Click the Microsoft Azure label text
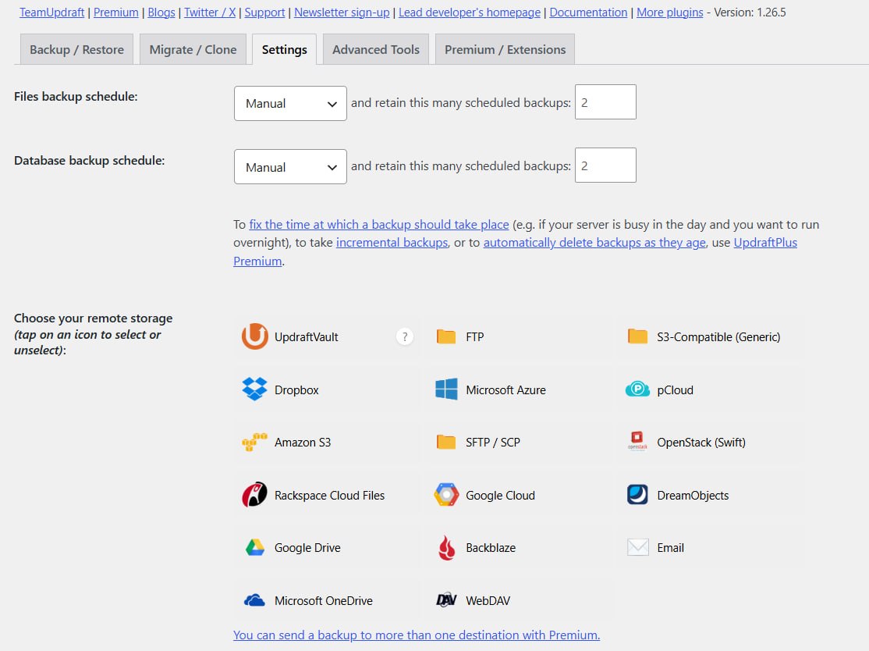The width and height of the screenshot is (869, 651). 505,390
